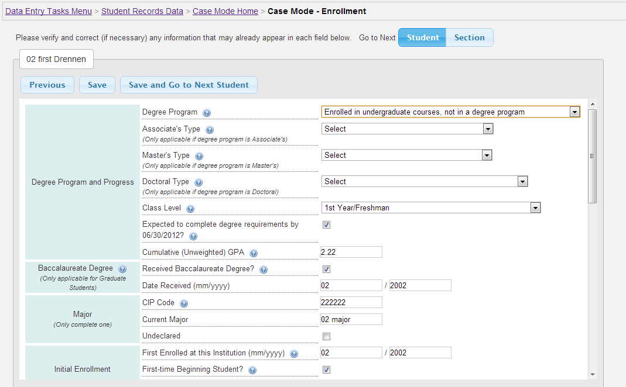Image resolution: width=626 pixels, height=387 pixels.
Task: Click help icon next to Degree Program
Action: pyautogui.click(x=207, y=113)
